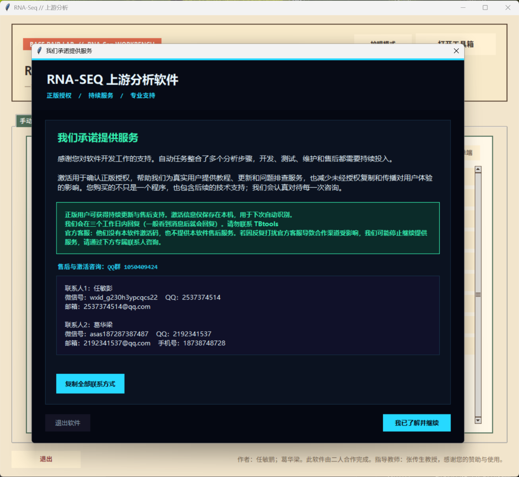
Task: Click the author credit text at bottom
Action: pyautogui.click(x=370, y=459)
